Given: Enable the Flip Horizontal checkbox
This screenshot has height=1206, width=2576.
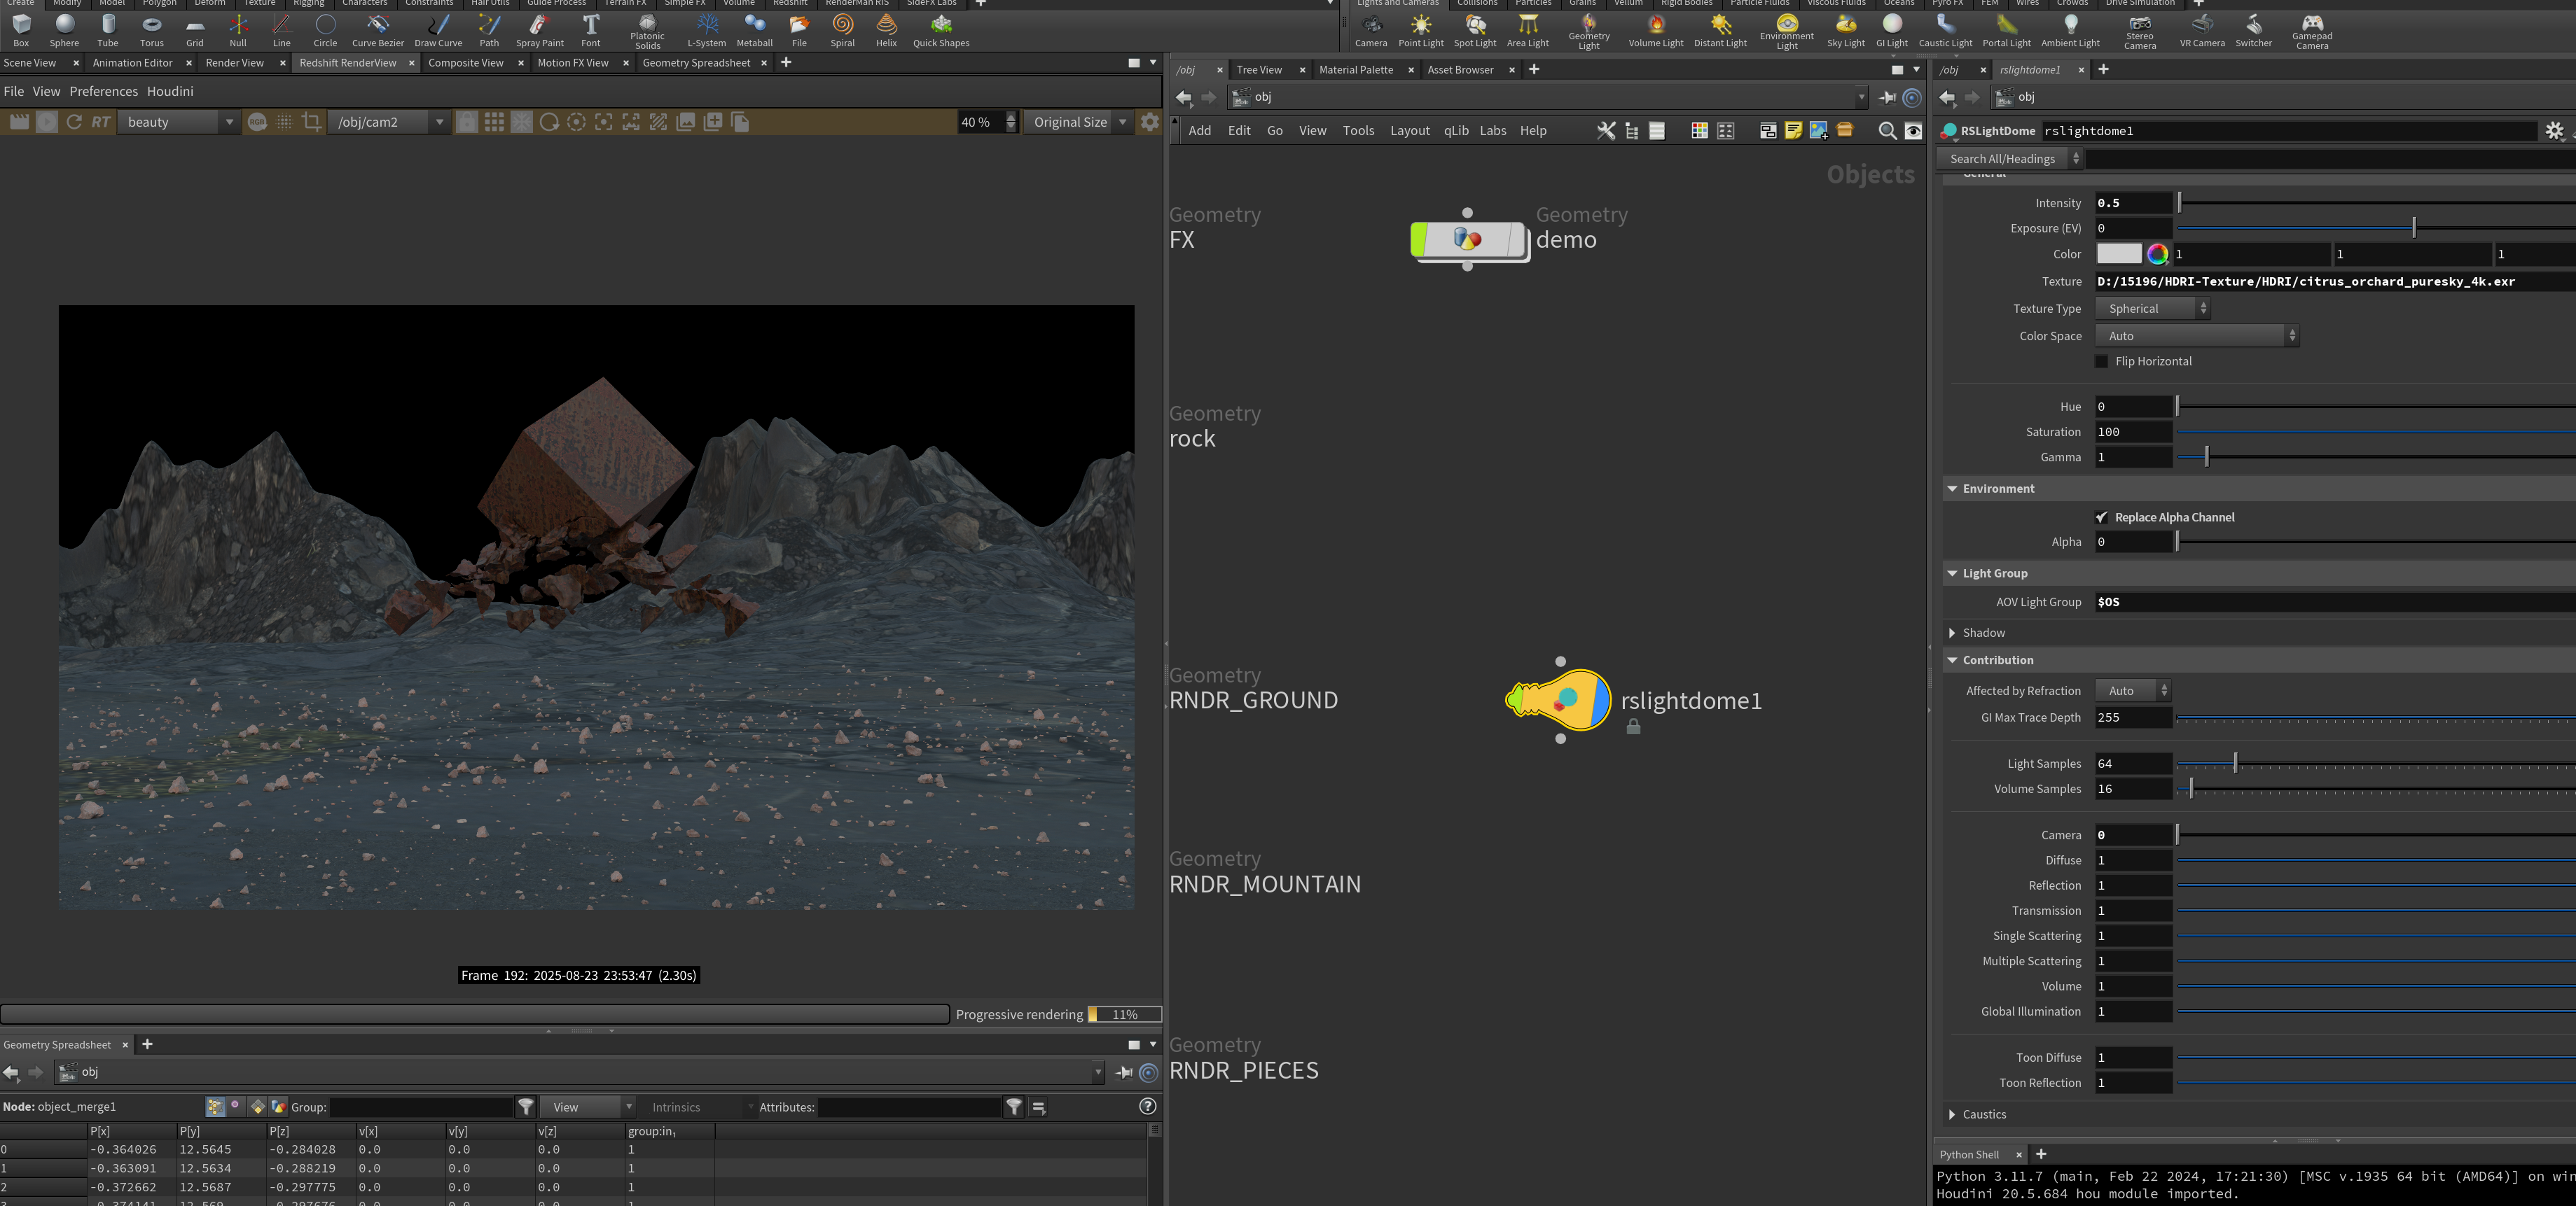Looking at the screenshot, I should point(2102,362).
